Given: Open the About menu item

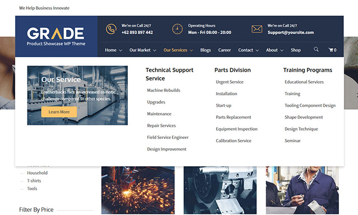Looking at the screenshot, I should [x=272, y=50].
